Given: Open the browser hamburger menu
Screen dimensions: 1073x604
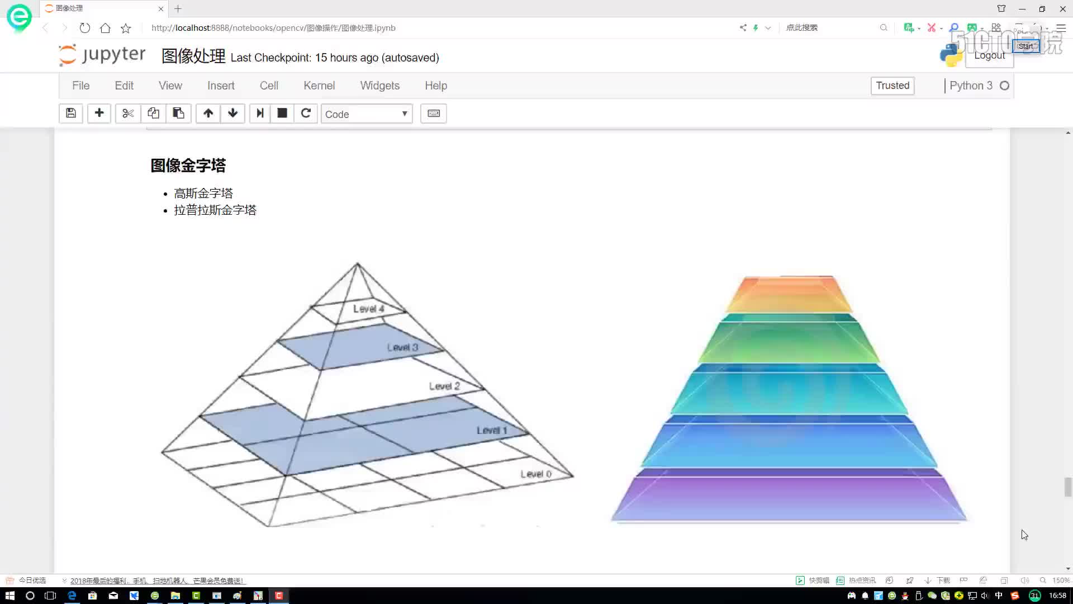Looking at the screenshot, I should coord(1061,27).
